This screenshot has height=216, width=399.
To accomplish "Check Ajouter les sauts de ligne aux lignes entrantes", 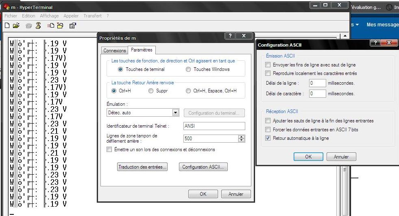I will point(268,120).
